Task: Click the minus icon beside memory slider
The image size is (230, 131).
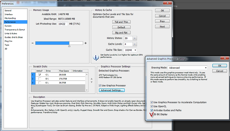Action: click(x=33, y=43)
